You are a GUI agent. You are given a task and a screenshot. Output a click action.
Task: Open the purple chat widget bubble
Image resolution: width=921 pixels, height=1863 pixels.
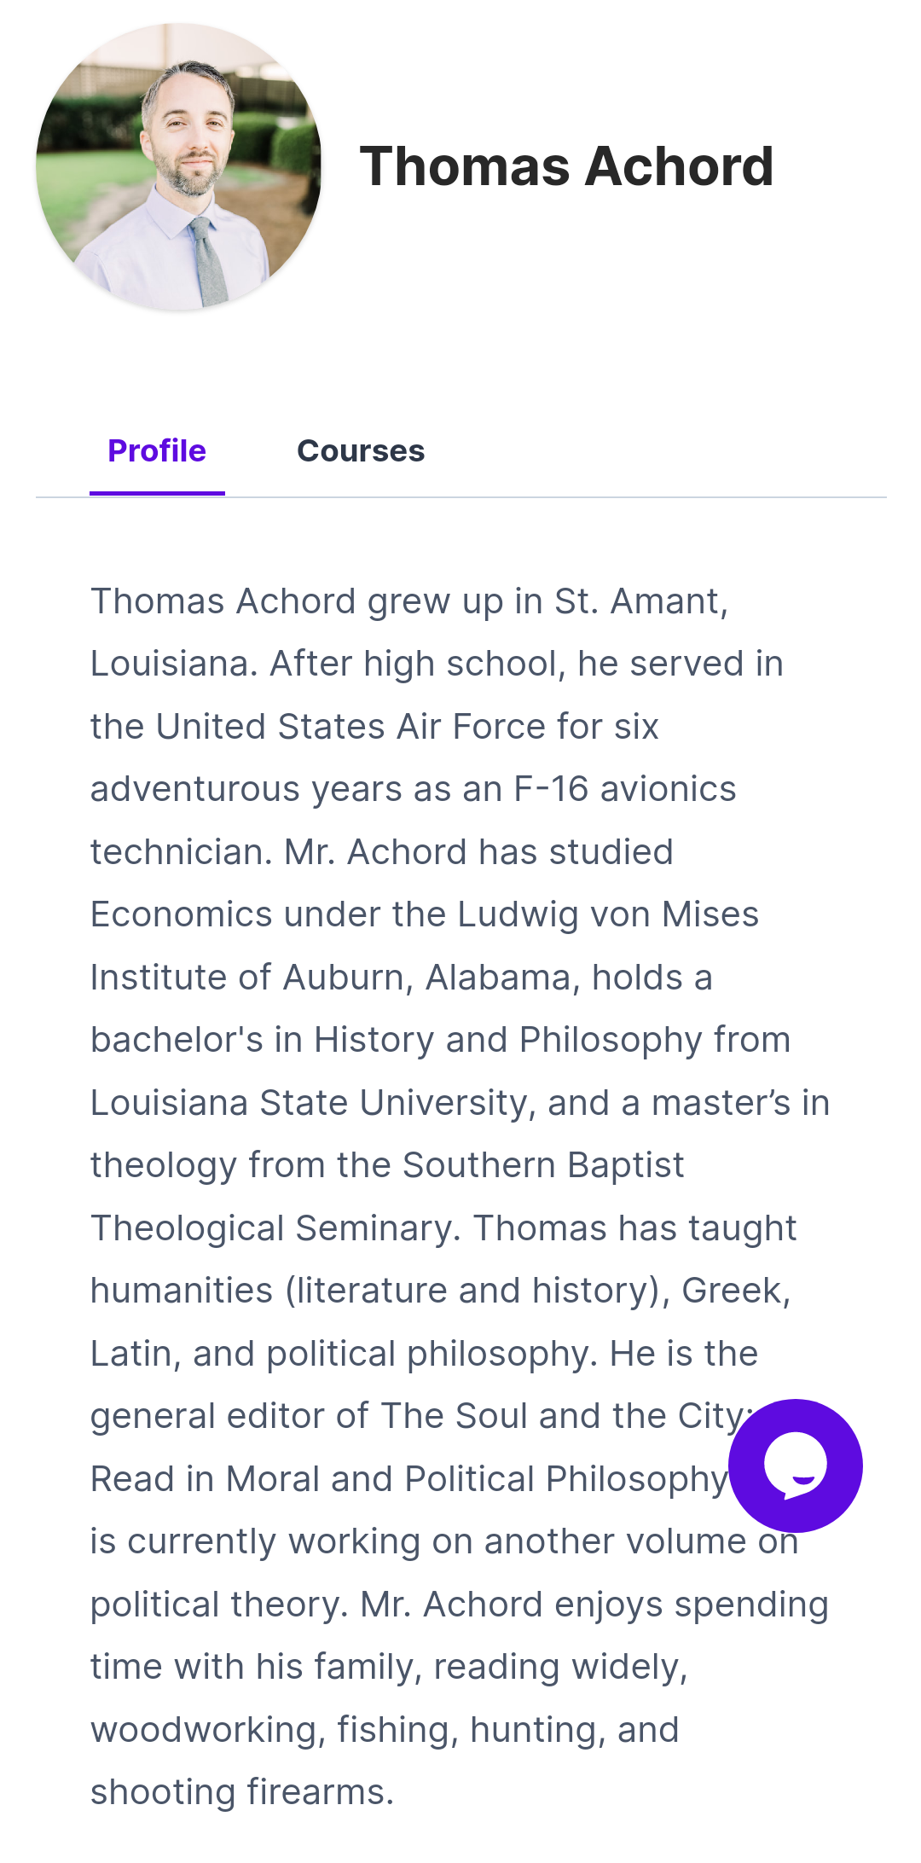[x=795, y=1465]
